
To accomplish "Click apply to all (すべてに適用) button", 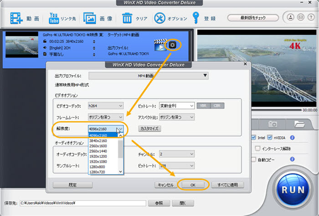I will click(x=227, y=185).
